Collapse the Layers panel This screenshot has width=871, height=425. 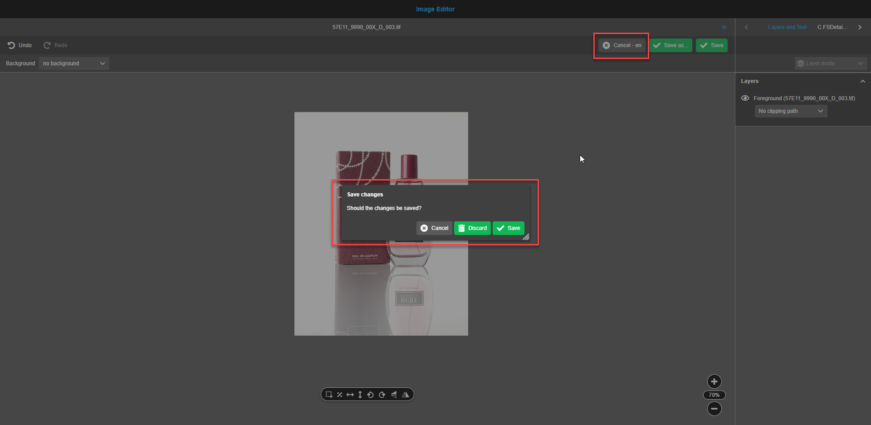(862, 81)
